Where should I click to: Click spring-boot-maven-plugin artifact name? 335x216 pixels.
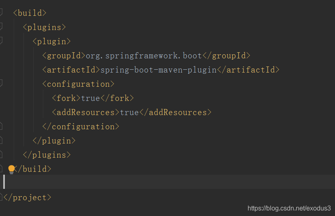[x=159, y=70]
